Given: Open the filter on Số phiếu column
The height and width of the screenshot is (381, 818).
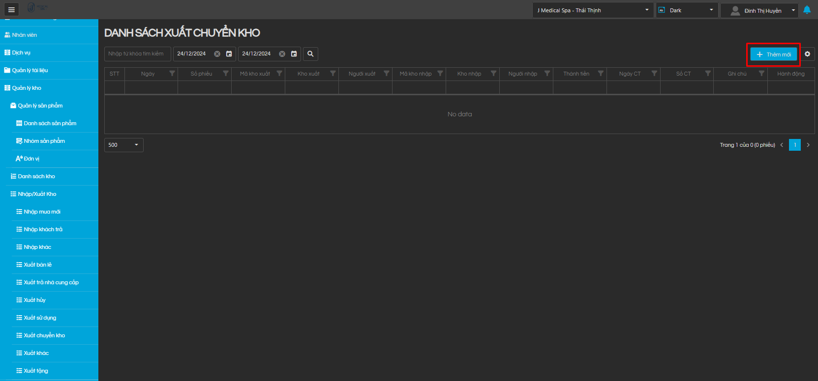Looking at the screenshot, I should coord(226,74).
